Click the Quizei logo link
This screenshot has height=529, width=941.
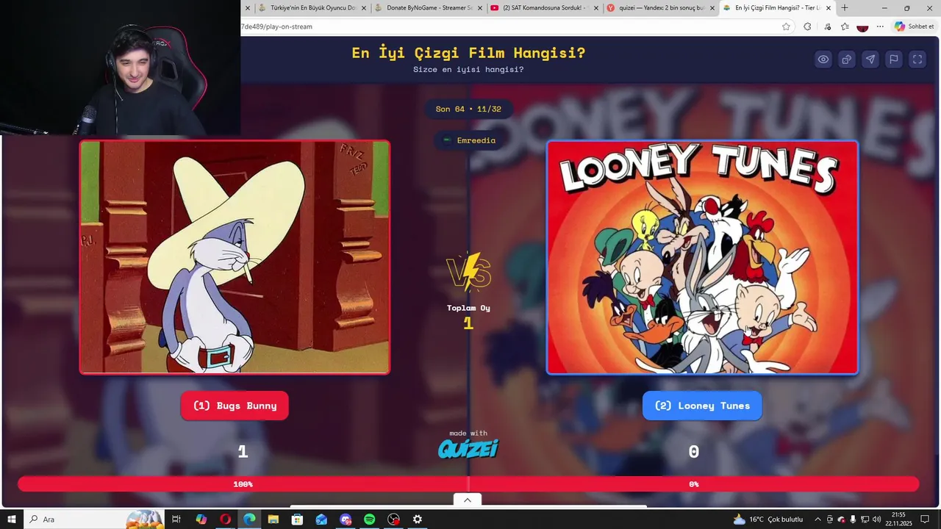[468, 448]
